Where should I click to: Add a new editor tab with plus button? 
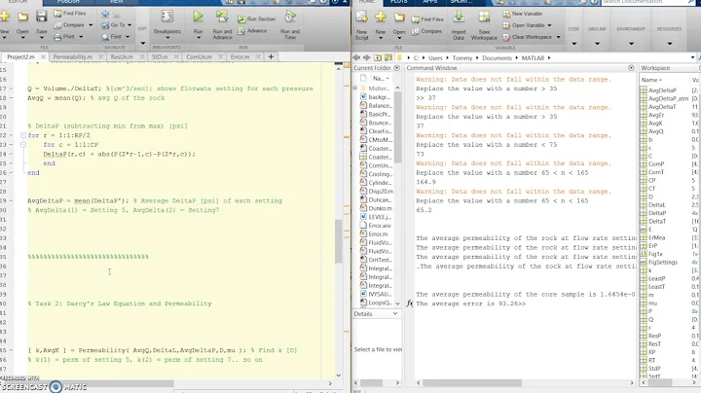click(271, 56)
